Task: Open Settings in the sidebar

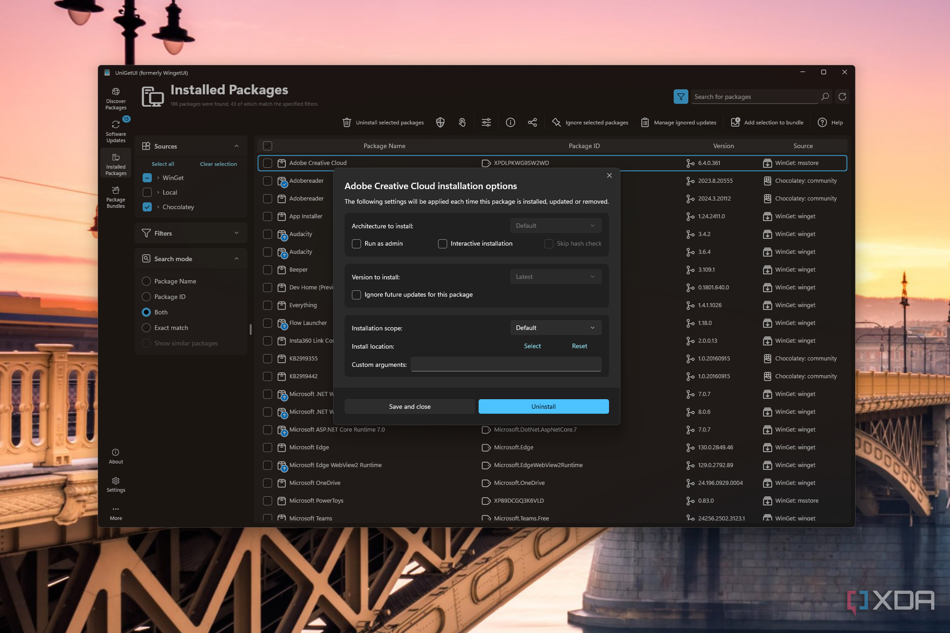Action: [x=116, y=484]
